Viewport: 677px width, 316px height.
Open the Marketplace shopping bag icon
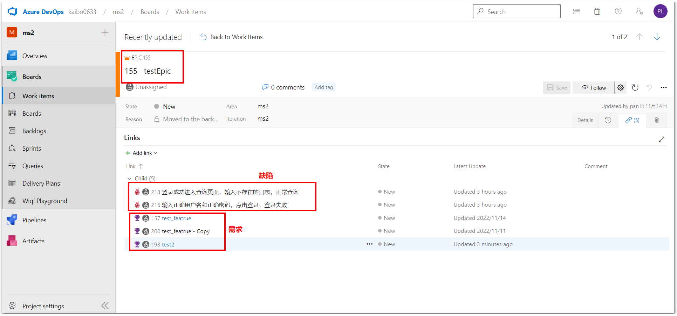(x=597, y=11)
